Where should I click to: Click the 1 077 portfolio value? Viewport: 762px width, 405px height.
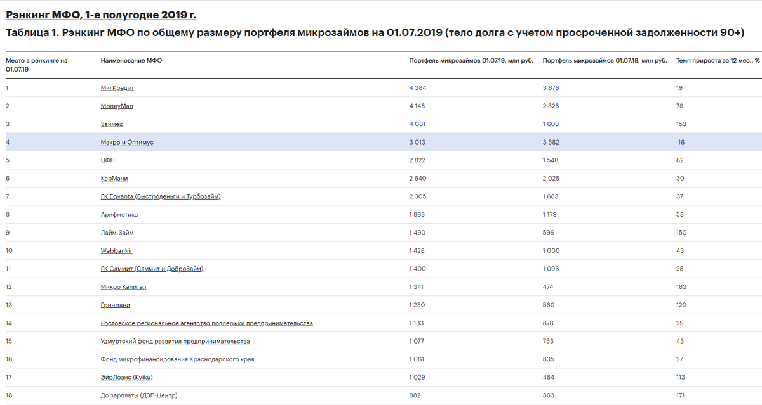[418, 341]
